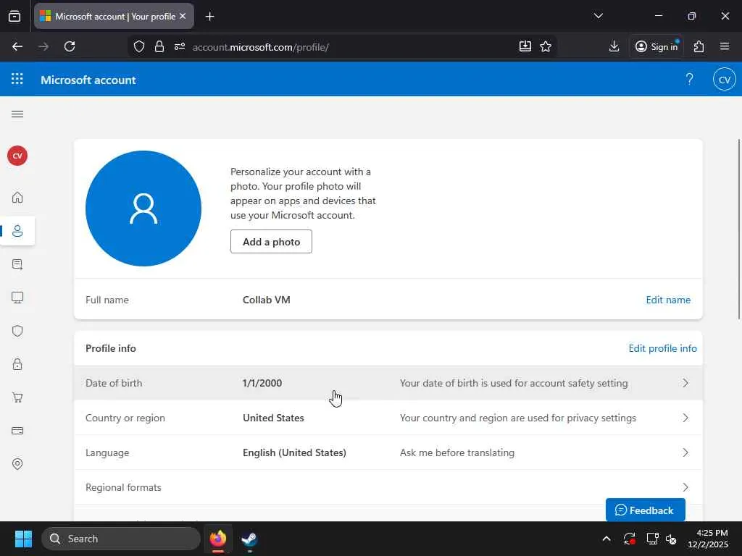Expand the Regional formats row chevron
Image resolution: width=742 pixels, height=556 pixels.
pos(685,487)
